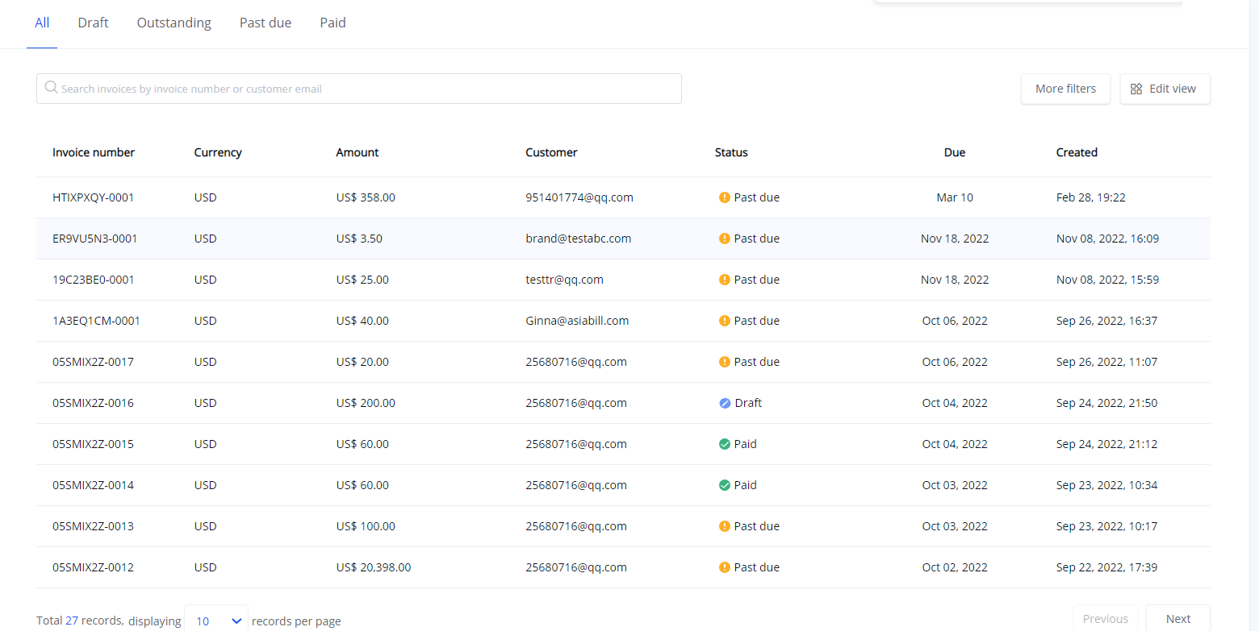Click the Currency column header
The height and width of the screenshot is (631, 1259).
click(218, 152)
